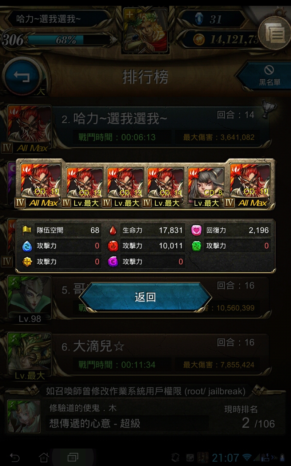
Task: Open the Android recent apps button
Action: click(73, 457)
